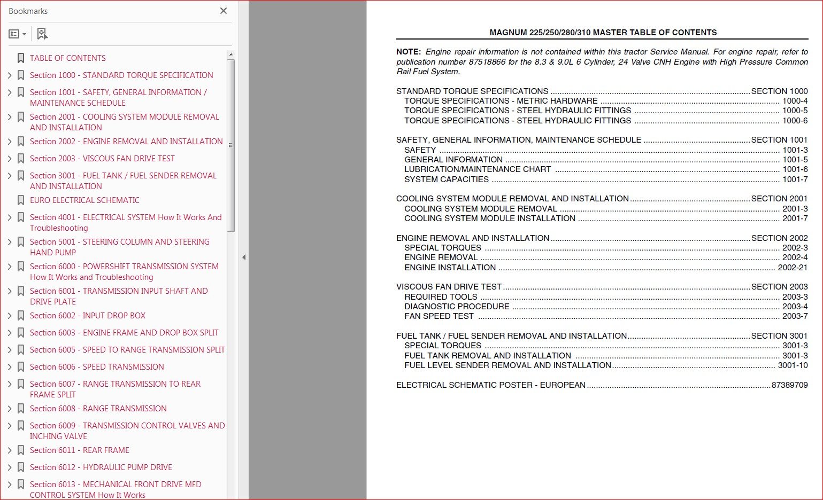The image size is (823, 500).
Task: Open Section 6002 Input Drop Box
Action: [x=88, y=316]
